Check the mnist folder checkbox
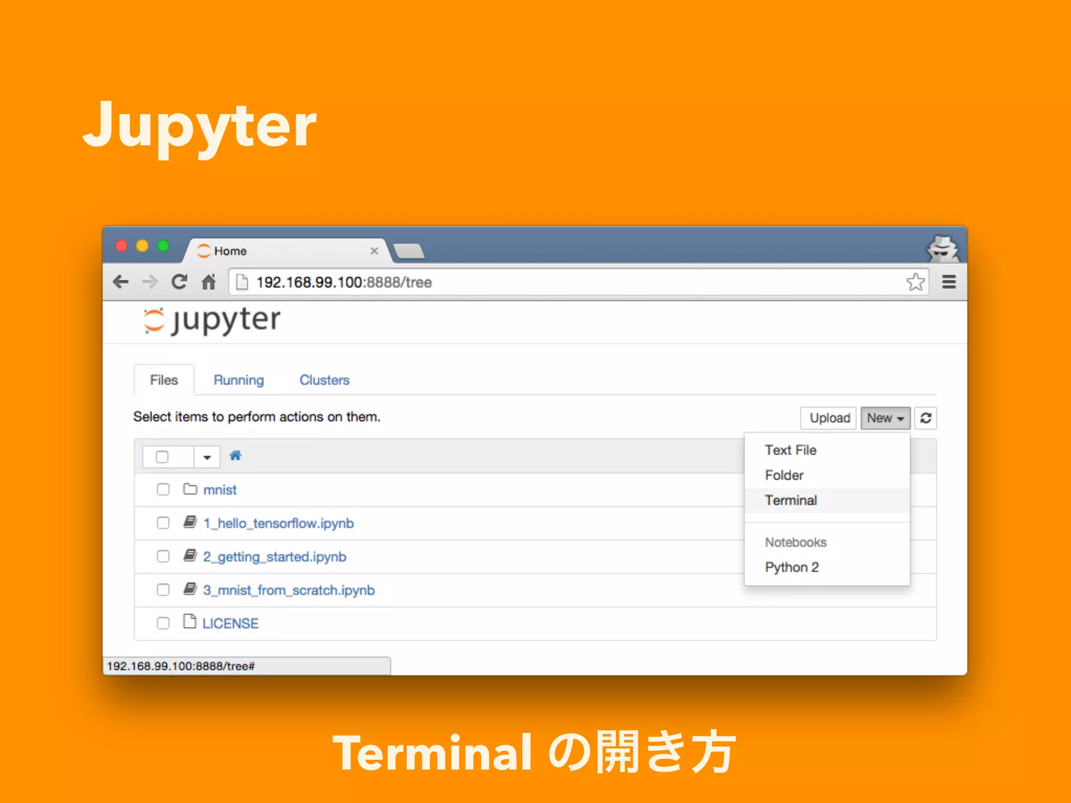Image resolution: width=1071 pixels, height=803 pixels. tap(163, 489)
